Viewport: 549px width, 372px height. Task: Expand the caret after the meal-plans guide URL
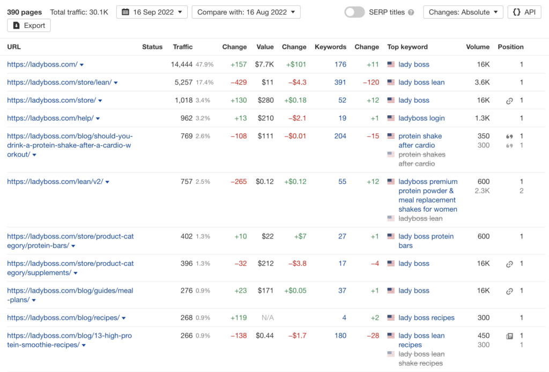(34, 300)
